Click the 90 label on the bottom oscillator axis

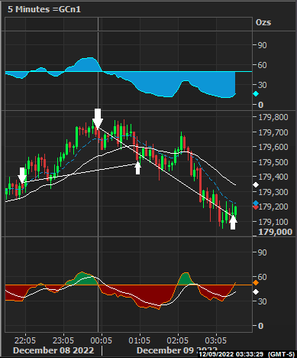point(262,252)
